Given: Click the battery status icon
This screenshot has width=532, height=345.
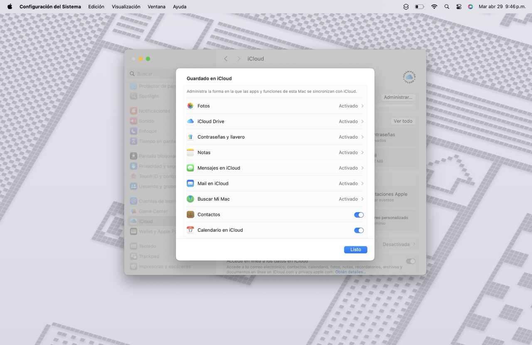Looking at the screenshot, I should 419,7.
